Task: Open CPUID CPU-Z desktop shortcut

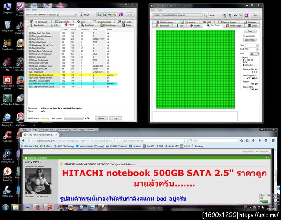Action: [7, 65]
